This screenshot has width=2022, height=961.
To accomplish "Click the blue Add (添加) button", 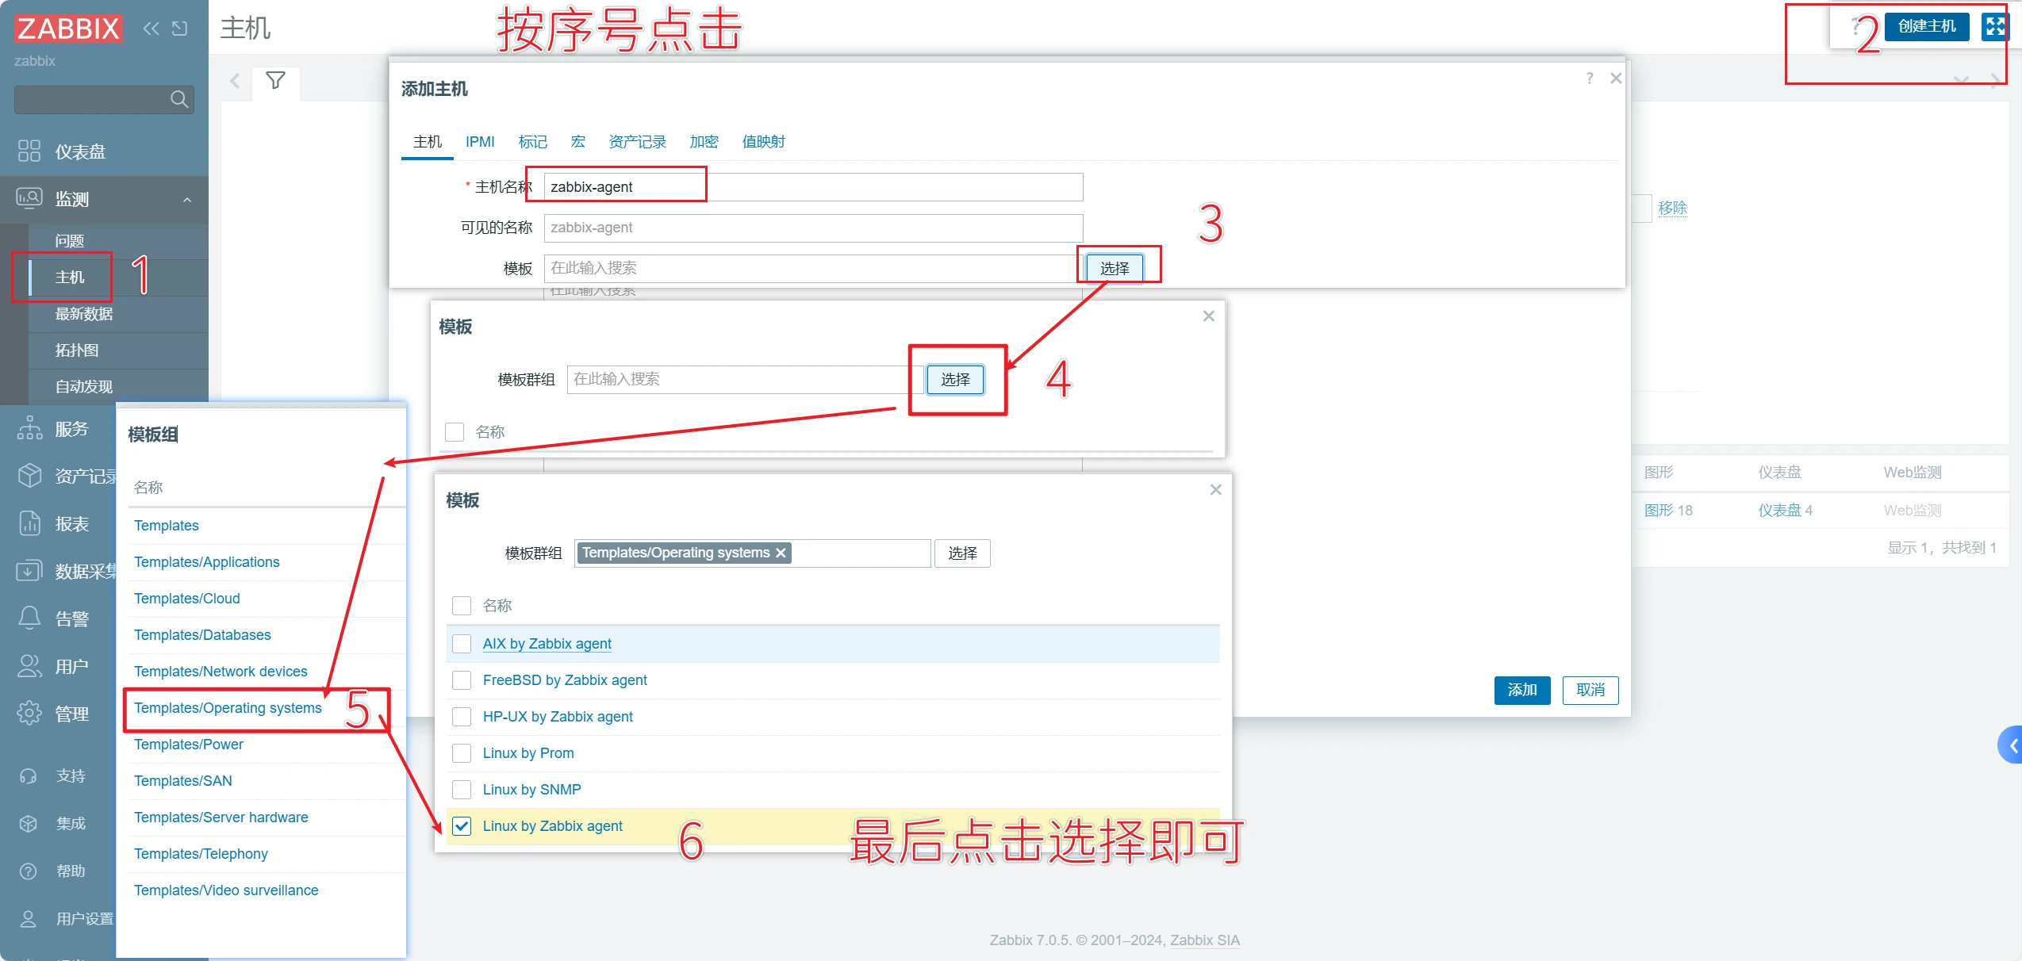I will pos(1521,689).
